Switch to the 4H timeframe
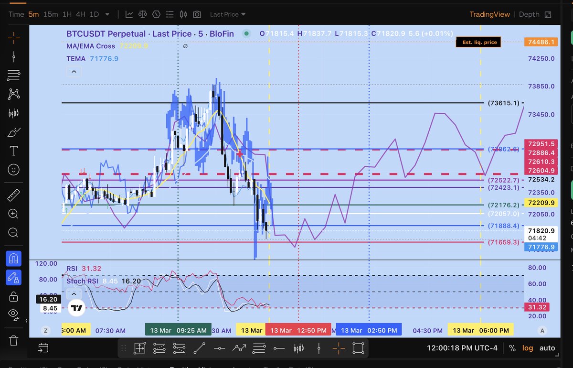The width and height of the screenshot is (573, 368). [81, 14]
